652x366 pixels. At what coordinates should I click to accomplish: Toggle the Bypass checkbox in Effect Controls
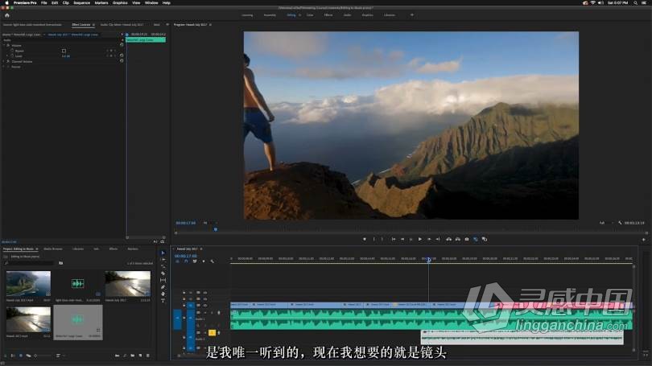[x=64, y=51]
